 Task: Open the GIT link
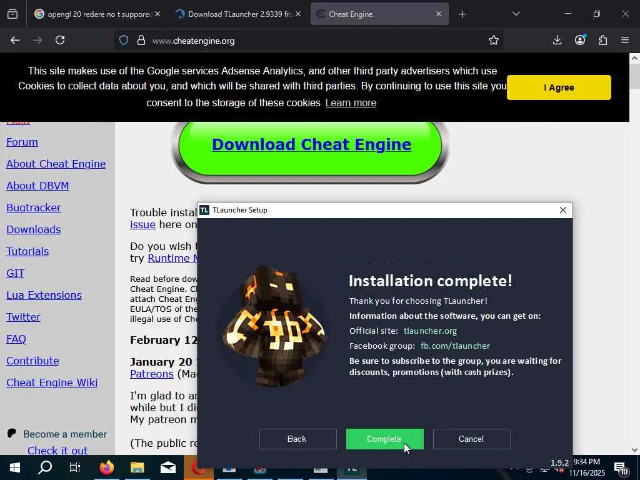pyautogui.click(x=15, y=273)
